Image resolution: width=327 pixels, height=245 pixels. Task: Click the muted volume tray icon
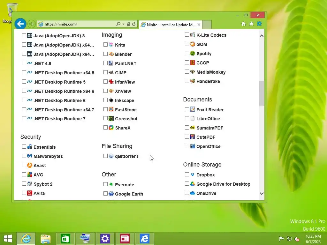(297, 239)
